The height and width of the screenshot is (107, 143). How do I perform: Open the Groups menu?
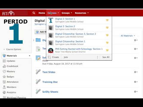67,13
